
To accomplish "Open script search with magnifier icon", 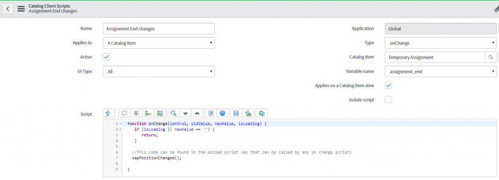I will [173, 113].
